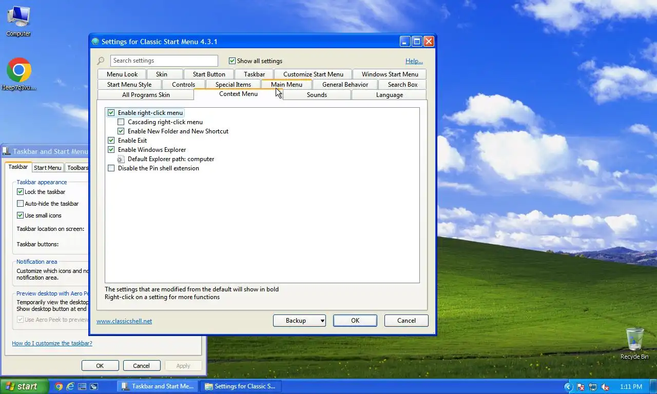Open the Sounds tab

[x=317, y=95]
